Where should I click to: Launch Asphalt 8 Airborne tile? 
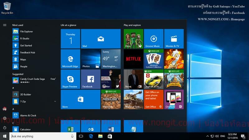tap(153, 79)
